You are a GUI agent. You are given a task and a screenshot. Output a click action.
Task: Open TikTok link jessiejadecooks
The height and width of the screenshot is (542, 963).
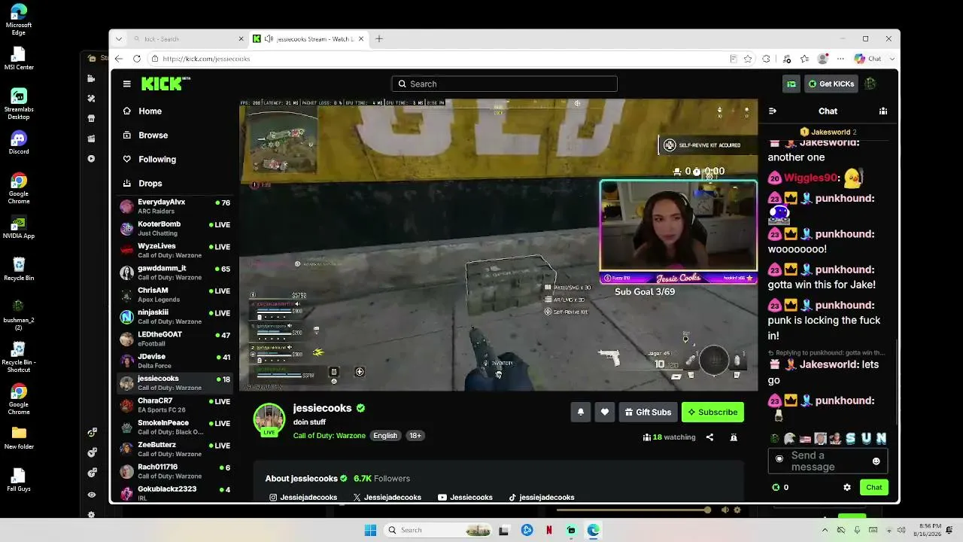pos(541,498)
